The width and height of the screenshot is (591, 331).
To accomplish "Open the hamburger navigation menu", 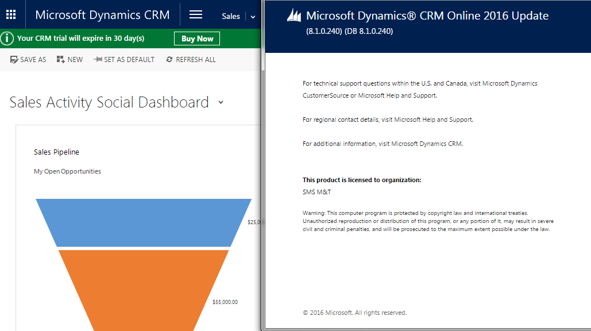I will (x=196, y=15).
